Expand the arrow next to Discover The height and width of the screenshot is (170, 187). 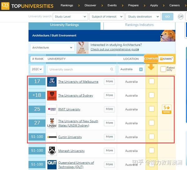(x=102, y=6)
